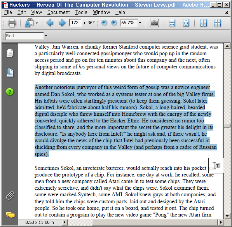The height and width of the screenshot is (227, 232).
Task: Click inside the Find text box
Action: (x=25, y=36)
